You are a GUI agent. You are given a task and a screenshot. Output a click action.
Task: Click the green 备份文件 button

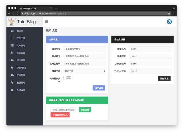pos(85,110)
